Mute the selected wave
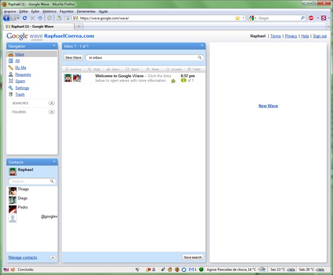333x275 pixels. [93, 69]
